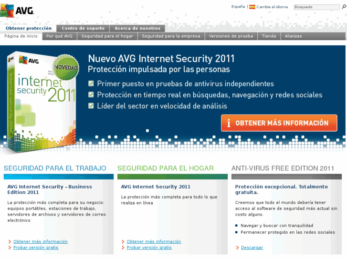Click Obtener más información under Business Edition
This screenshot has width=347, height=260.
point(41,241)
